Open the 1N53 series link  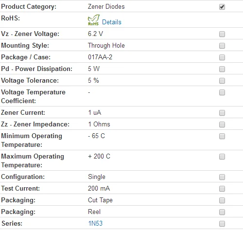pyautogui.click(x=95, y=223)
